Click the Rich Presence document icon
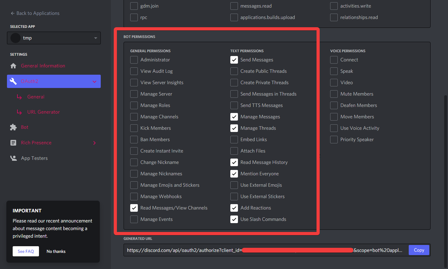448x269 pixels. coord(13,143)
